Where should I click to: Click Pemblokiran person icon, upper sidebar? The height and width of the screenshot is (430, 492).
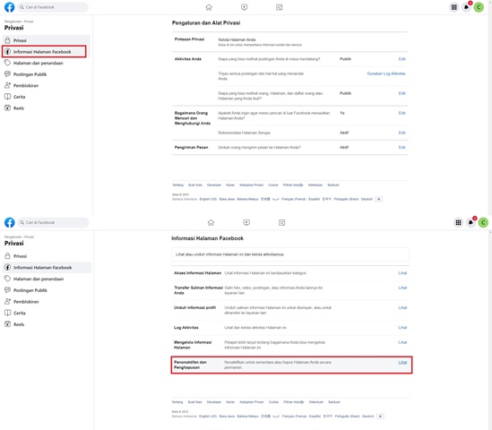7,85
